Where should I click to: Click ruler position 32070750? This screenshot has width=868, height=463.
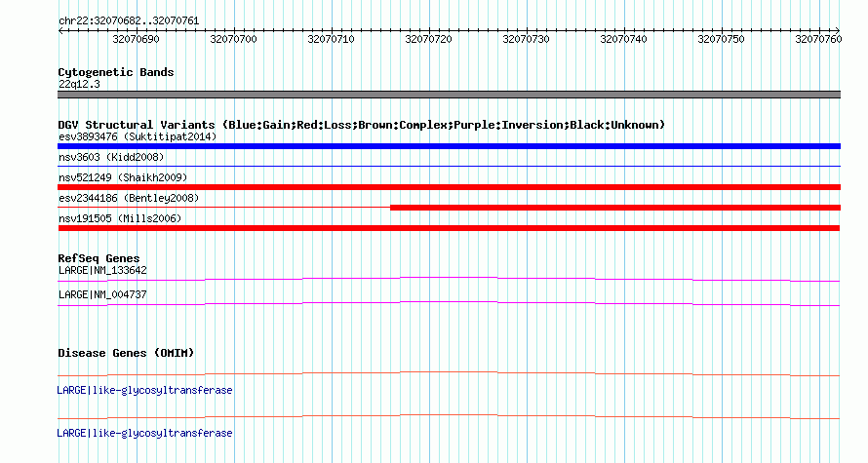[x=721, y=39]
